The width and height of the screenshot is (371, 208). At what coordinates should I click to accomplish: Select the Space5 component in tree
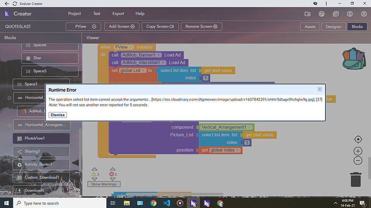(x=50, y=71)
